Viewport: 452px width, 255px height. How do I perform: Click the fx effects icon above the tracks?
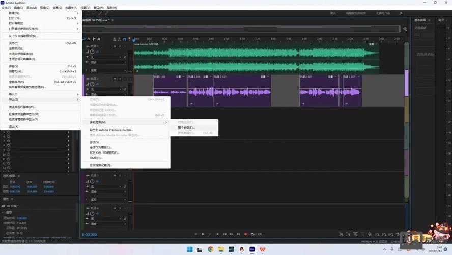[89, 39]
